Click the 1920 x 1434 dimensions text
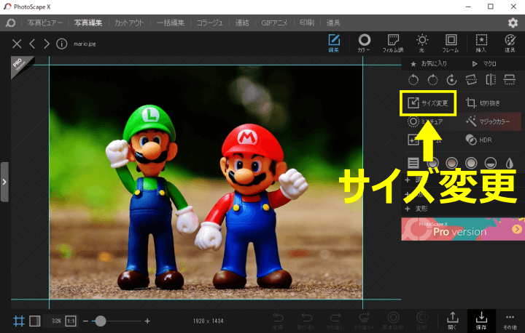525x333 pixels. [x=209, y=321]
